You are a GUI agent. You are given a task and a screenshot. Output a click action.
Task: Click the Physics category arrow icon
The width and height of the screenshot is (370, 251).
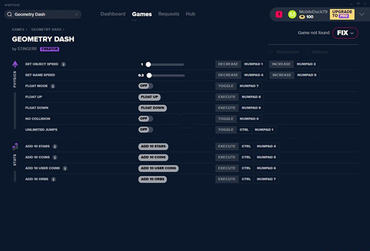coord(15,64)
